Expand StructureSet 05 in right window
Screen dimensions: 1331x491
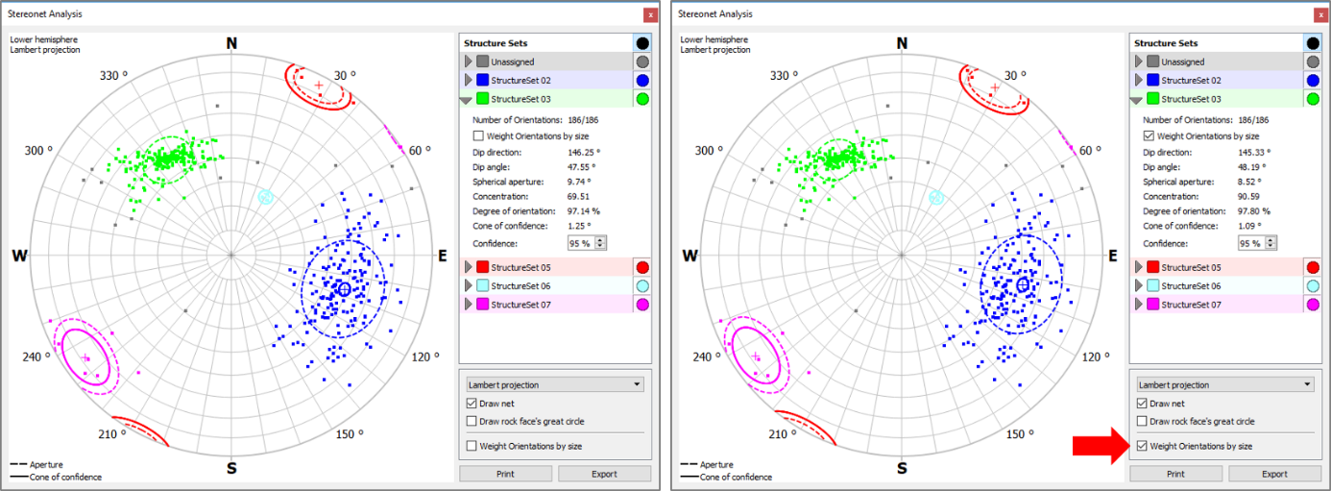pos(1138,267)
